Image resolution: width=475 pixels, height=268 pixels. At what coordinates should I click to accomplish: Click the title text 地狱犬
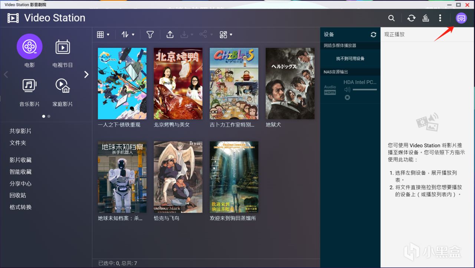pos(273,125)
